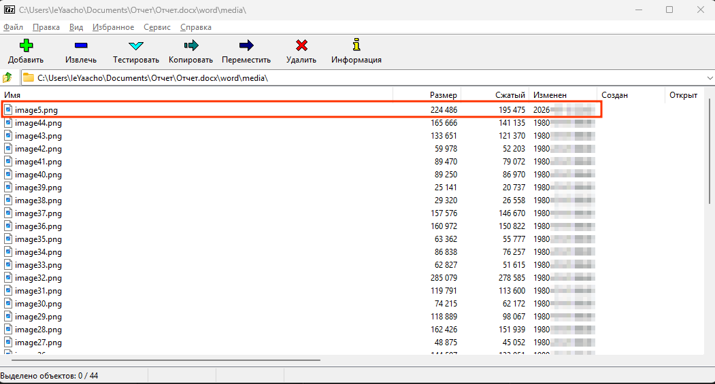The width and height of the screenshot is (715, 384).
Task: Click the file icon of image5.png
Action: 8,110
